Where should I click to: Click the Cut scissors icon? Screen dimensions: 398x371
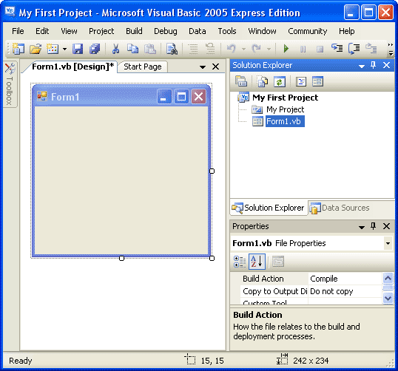(115, 49)
